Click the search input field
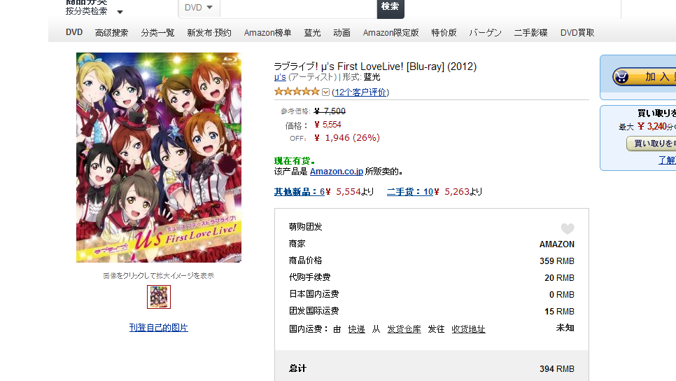Viewport: 676px width, 381px height. pyautogui.click(x=298, y=7)
